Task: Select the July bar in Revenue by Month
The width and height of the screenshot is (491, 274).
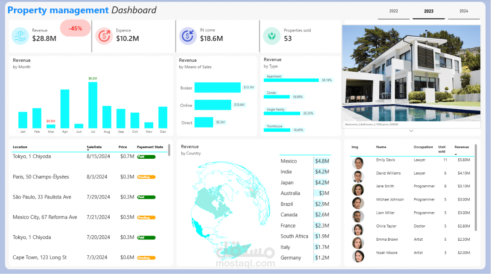Action: [x=93, y=105]
